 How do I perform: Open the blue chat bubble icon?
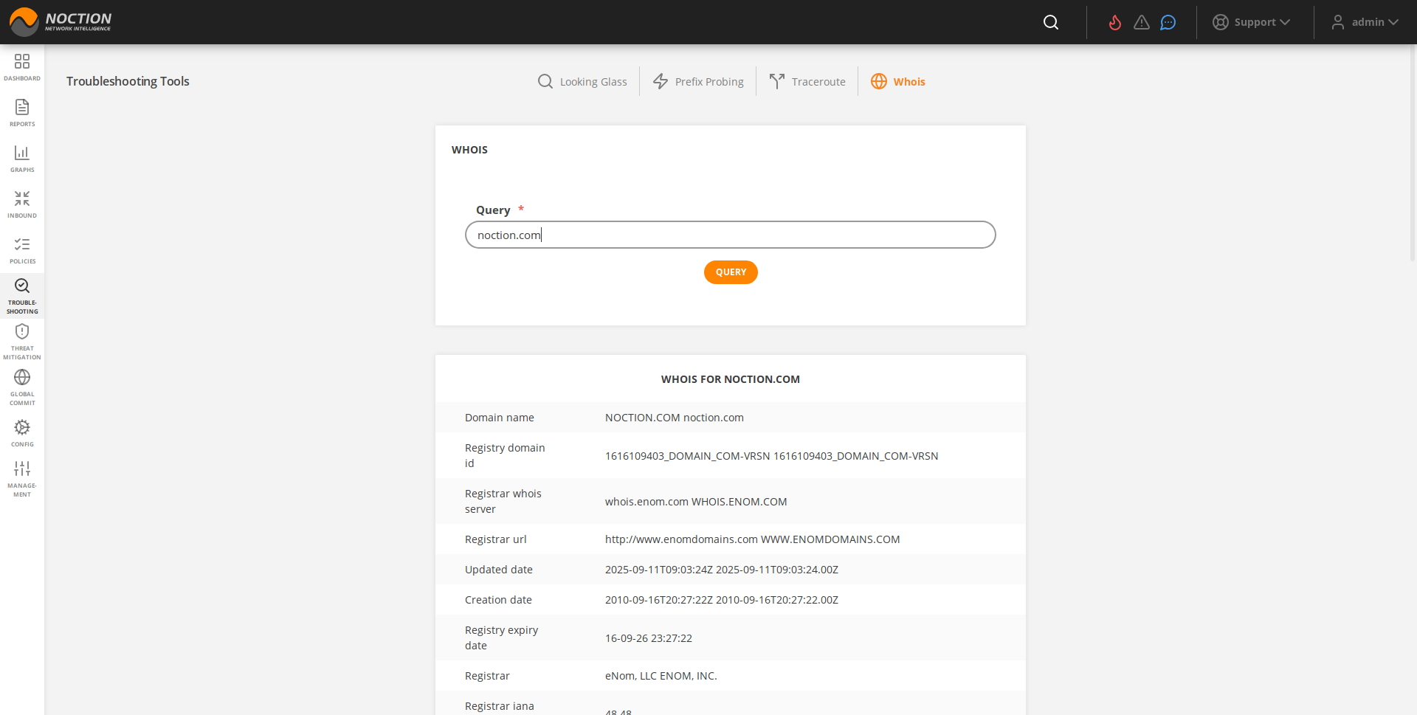(x=1168, y=22)
